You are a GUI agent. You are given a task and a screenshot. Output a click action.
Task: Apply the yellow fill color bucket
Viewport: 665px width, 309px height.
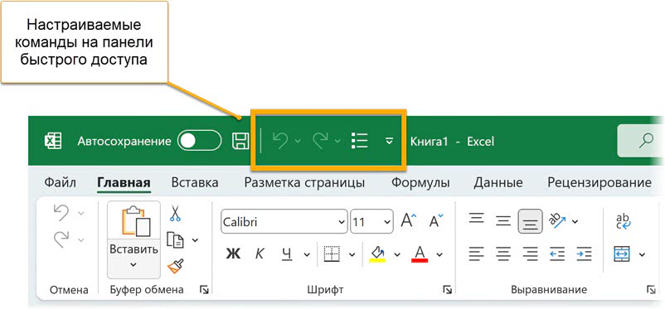point(377,254)
